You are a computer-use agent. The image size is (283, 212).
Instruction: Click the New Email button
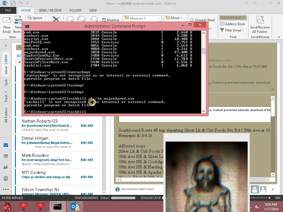7,25
